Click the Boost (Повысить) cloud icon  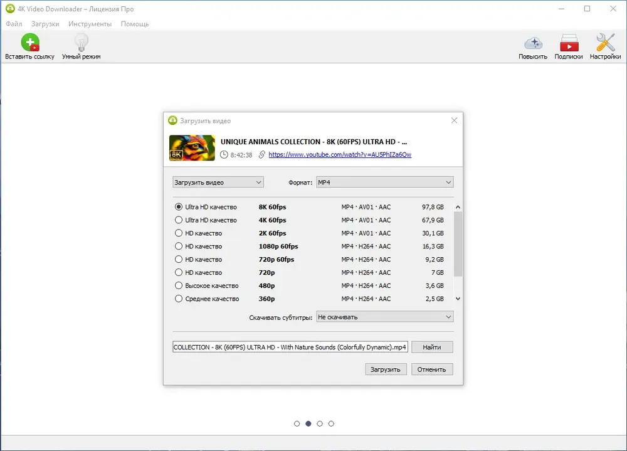pos(532,43)
